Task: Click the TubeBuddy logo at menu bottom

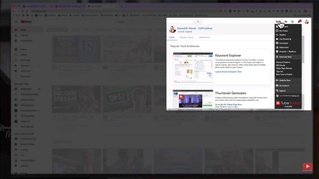Action: coord(288,103)
